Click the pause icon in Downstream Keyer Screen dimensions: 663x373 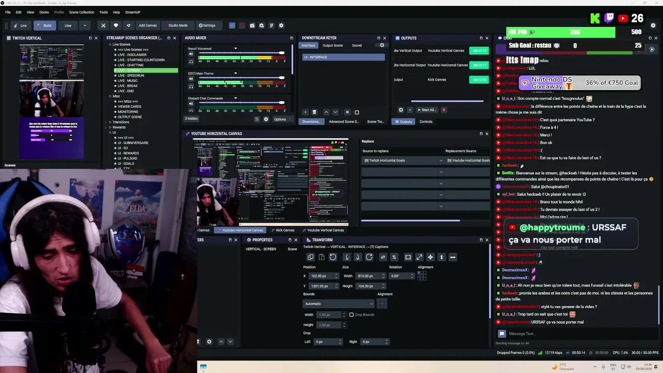347,112
